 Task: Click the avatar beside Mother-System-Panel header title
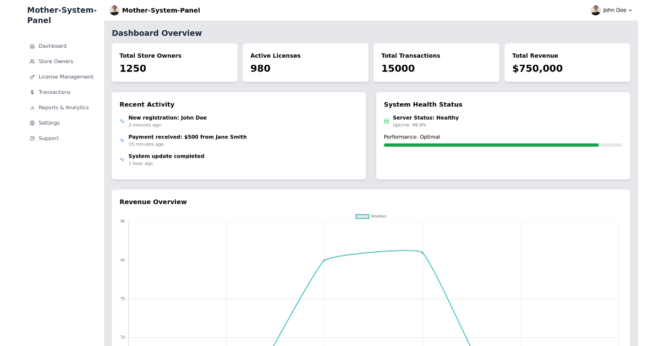click(114, 10)
